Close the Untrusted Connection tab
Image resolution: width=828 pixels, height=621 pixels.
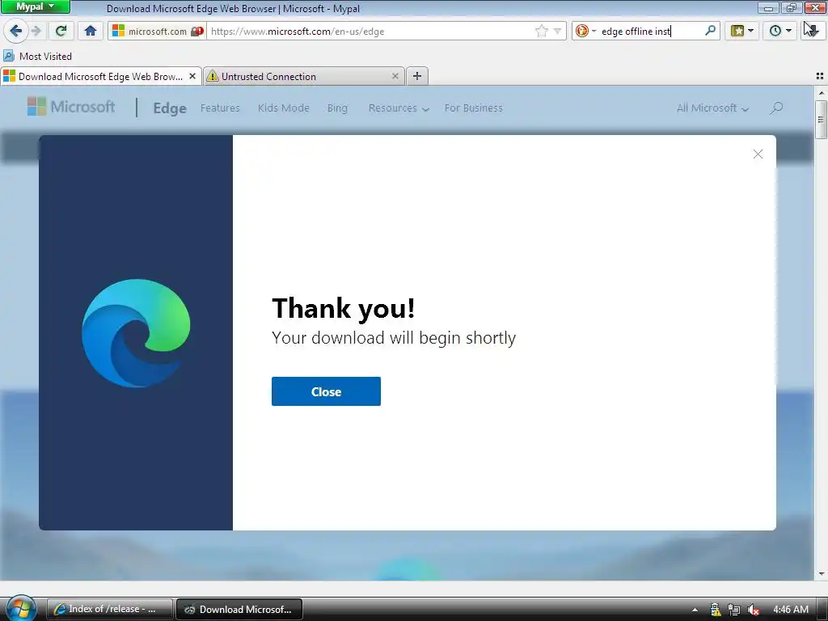coord(395,77)
